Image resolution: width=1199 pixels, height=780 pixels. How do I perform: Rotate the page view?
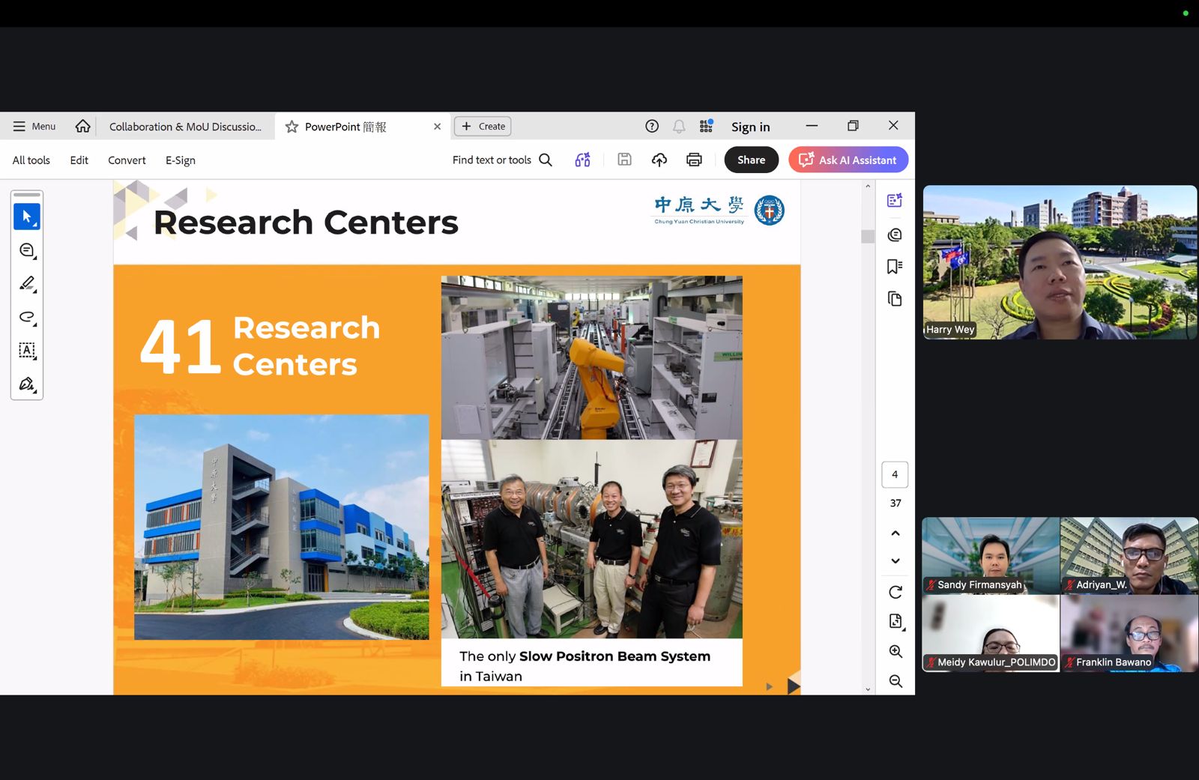pos(895,592)
